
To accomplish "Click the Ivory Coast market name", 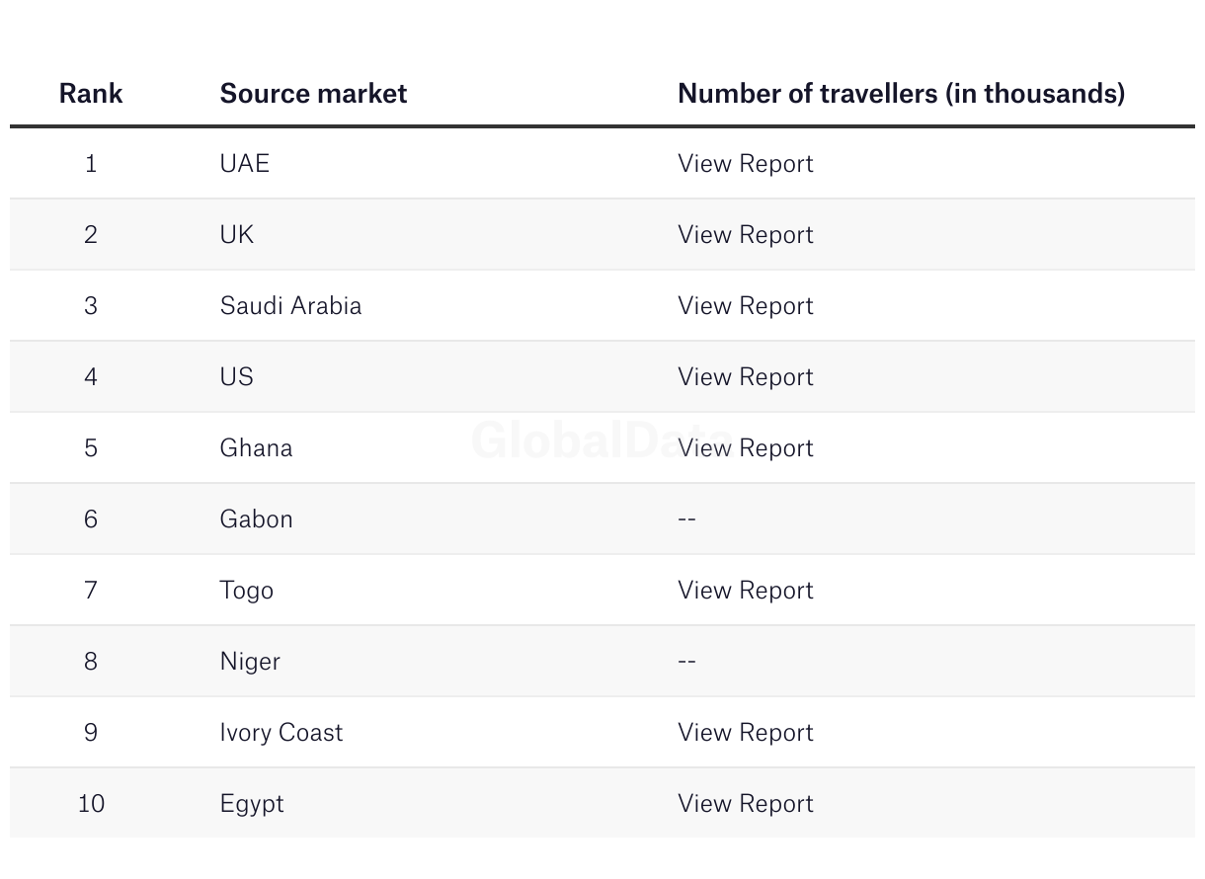I will tap(281, 733).
